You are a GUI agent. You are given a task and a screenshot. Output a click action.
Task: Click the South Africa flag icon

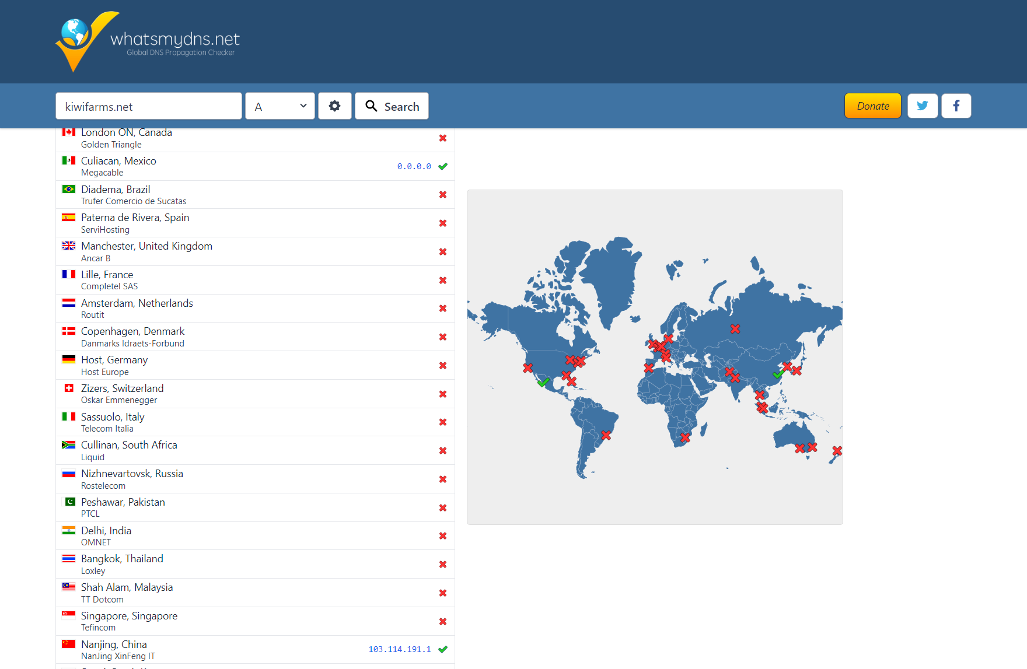pyautogui.click(x=69, y=444)
